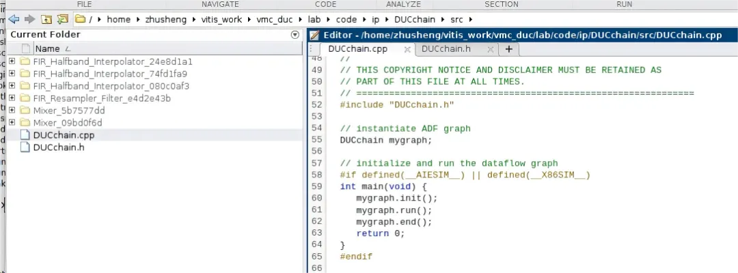Expand the Mixer_5b7577dd folder node
The height and width of the screenshot is (273, 738).
coord(12,111)
